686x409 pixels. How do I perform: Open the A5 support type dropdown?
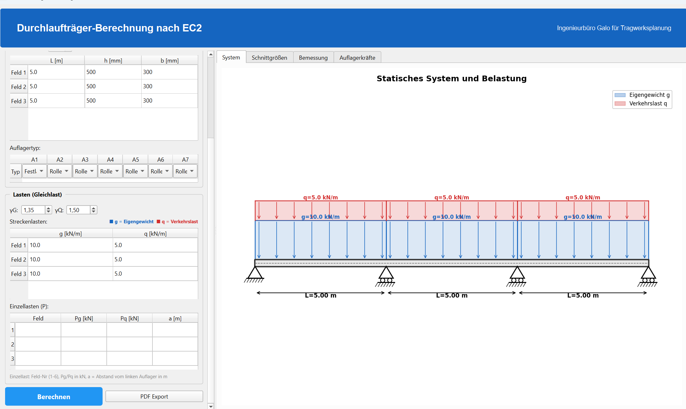click(135, 171)
